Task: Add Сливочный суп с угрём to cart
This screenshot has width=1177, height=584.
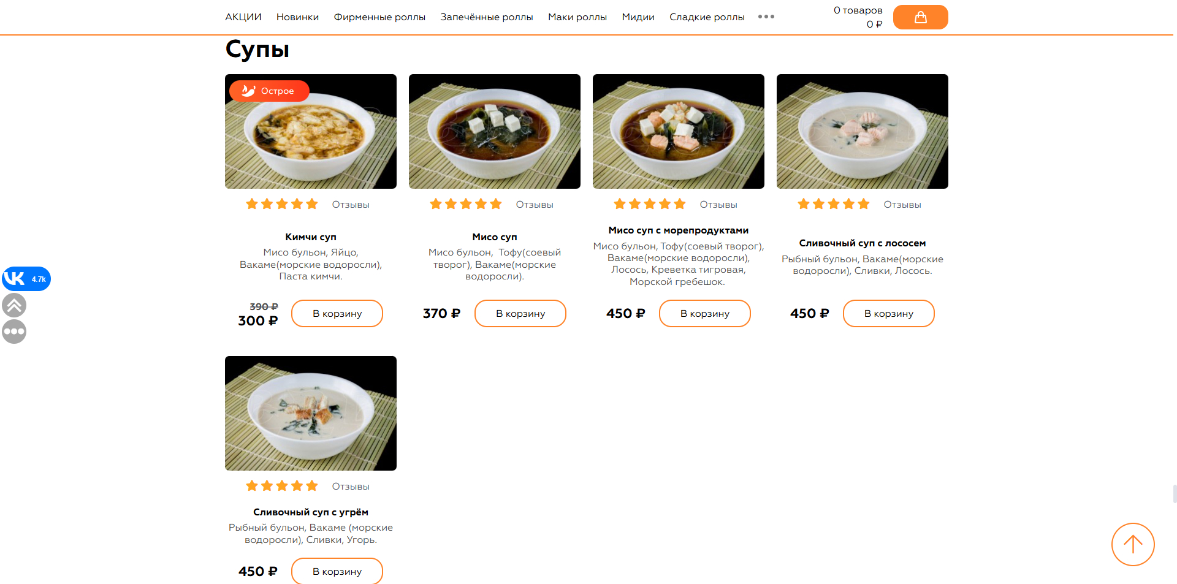Action: [337, 571]
